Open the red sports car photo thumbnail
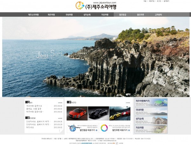The image size is (191, 145). [x=77, y=113]
